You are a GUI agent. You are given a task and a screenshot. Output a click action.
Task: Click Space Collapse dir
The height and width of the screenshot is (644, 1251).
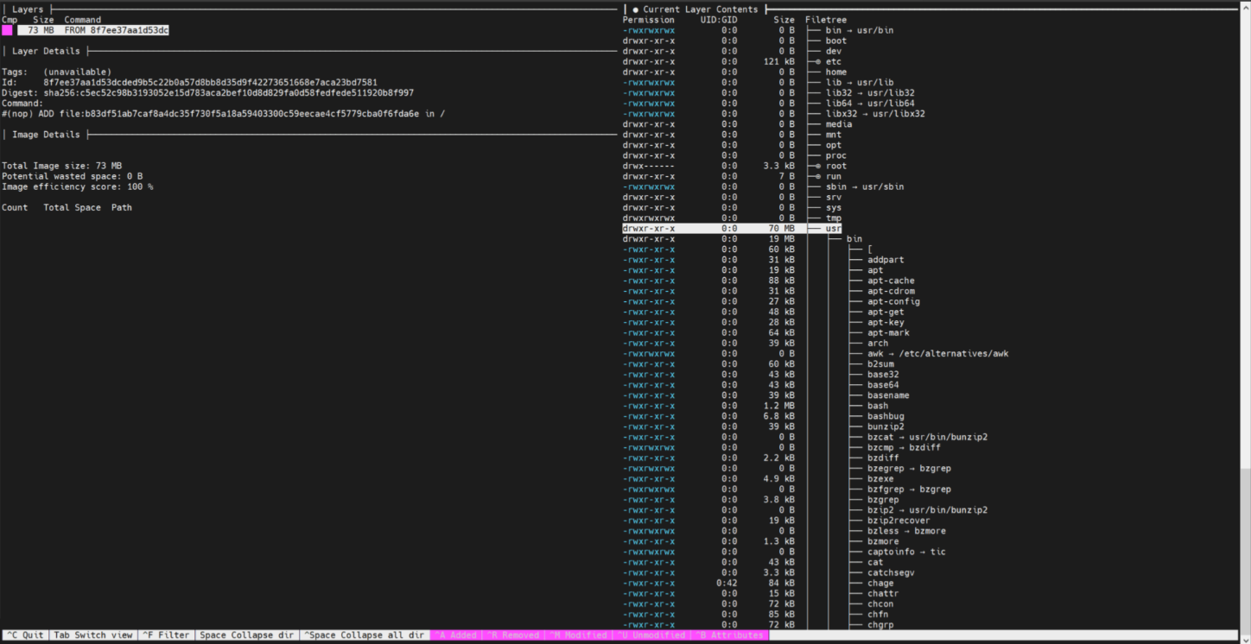click(247, 635)
